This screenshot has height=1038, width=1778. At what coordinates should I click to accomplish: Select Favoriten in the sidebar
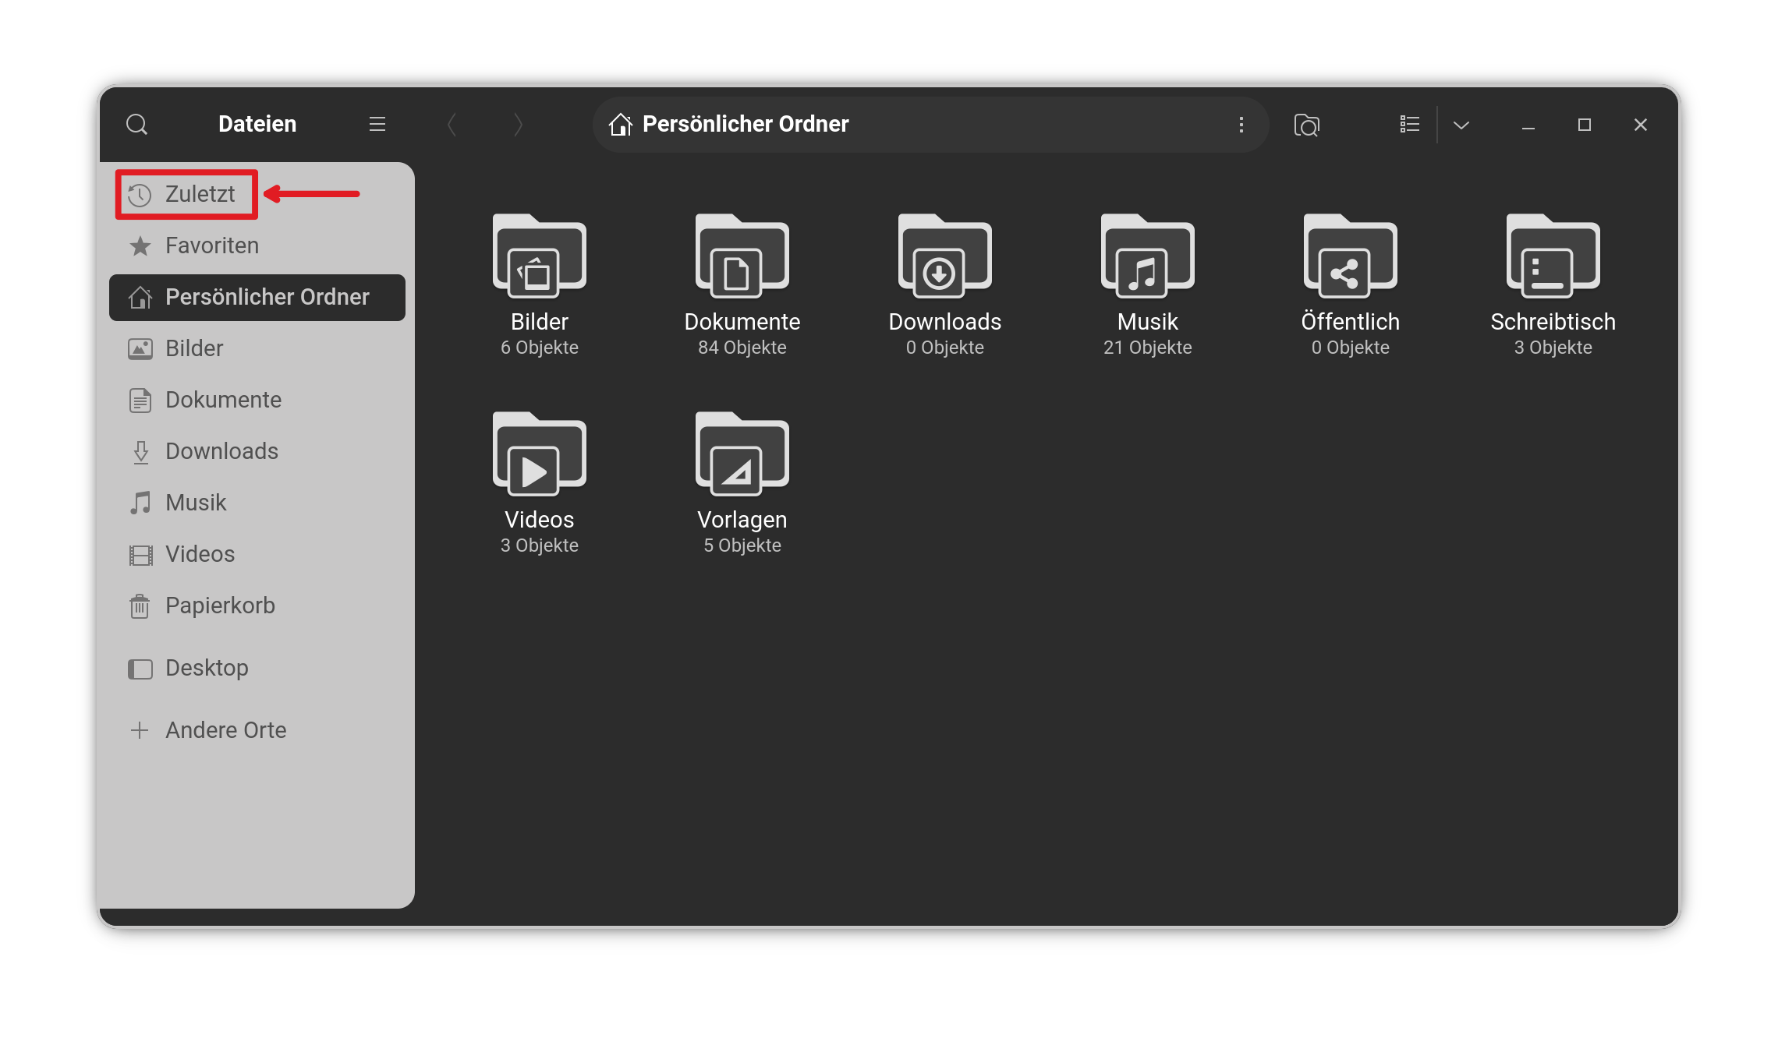211,245
